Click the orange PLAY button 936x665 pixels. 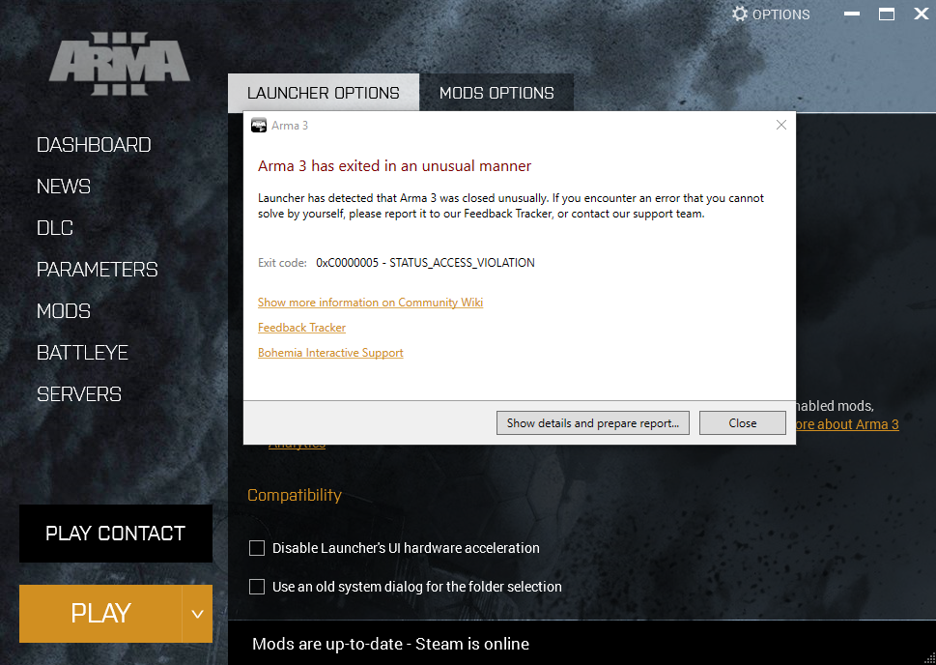100,614
